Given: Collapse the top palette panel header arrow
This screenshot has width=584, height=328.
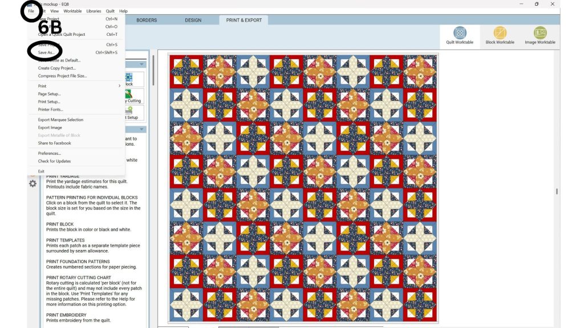Looking at the screenshot, I should [141, 64].
